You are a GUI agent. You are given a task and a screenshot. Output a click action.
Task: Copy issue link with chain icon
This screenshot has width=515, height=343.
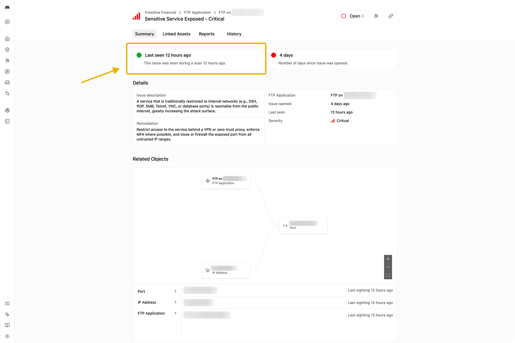[x=391, y=16]
